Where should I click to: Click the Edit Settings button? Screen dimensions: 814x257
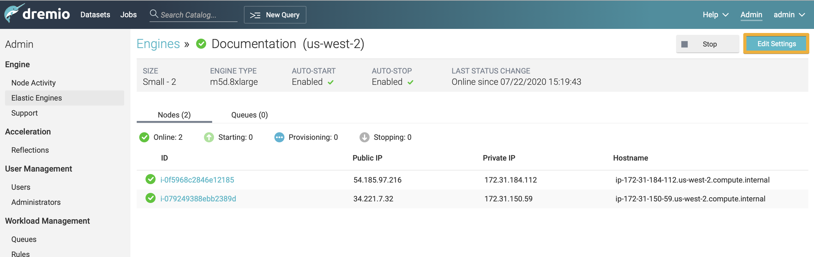point(776,44)
